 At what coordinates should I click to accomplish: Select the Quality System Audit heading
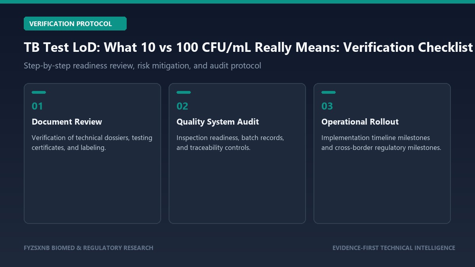tap(218, 122)
